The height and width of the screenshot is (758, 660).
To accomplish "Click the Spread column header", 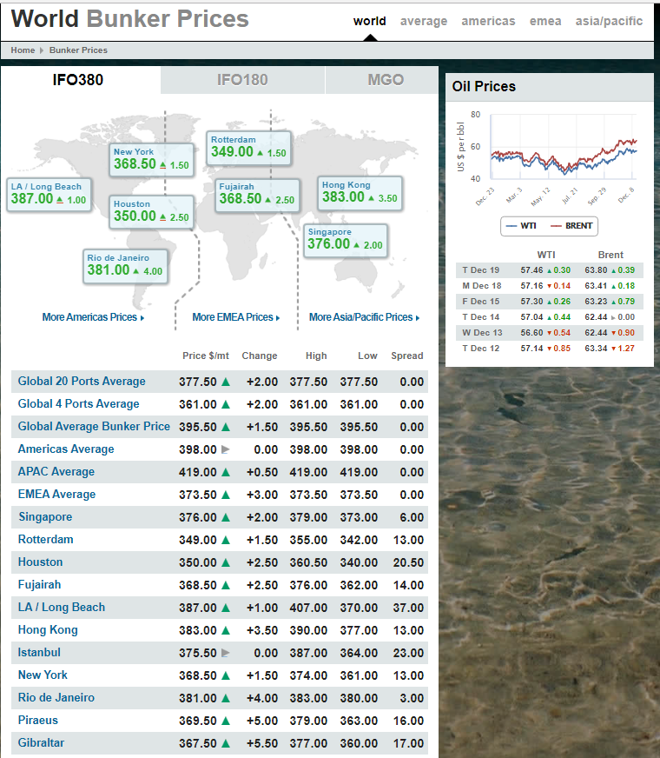I will coord(407,356).
